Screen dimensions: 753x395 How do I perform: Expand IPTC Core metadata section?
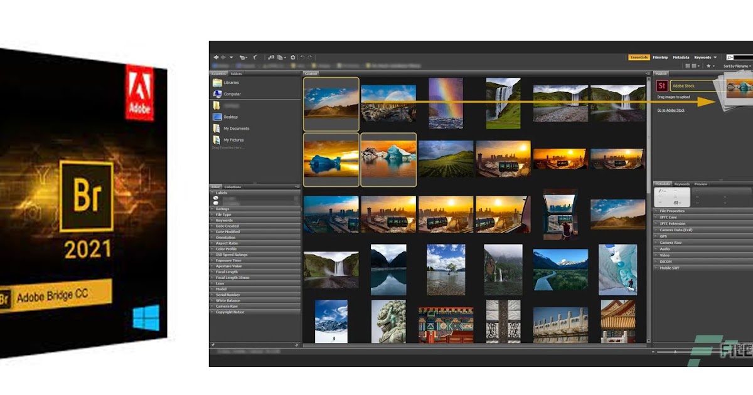[x=703, y=217]
